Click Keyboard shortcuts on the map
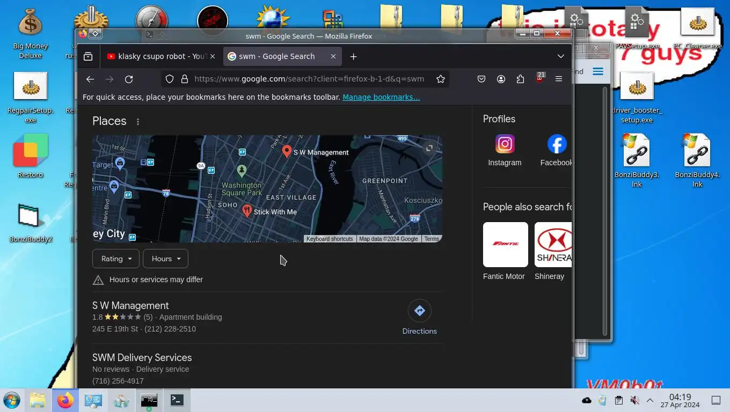This screenshot has width=730, height=412. (x=330, y=239)
